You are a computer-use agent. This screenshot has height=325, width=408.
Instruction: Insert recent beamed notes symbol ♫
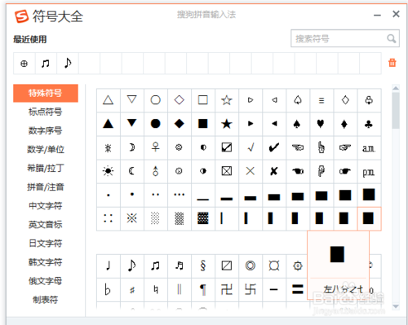(46, 64)
